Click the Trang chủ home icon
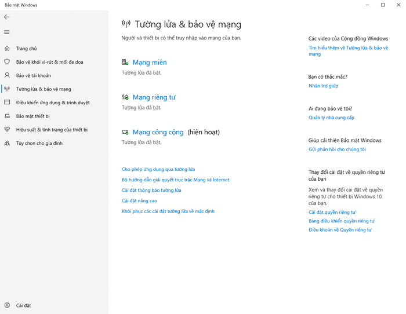 click(7, 48)
